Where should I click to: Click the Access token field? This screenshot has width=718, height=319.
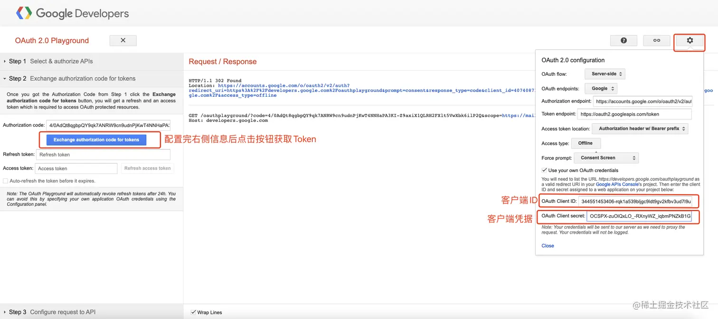pyautogui.click(x=76, y=168)
